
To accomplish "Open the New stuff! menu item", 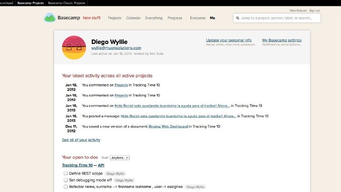I will tap(91, 18).
